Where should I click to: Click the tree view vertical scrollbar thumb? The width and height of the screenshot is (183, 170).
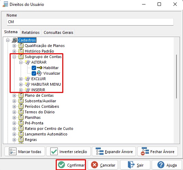[x=176, y=76]
